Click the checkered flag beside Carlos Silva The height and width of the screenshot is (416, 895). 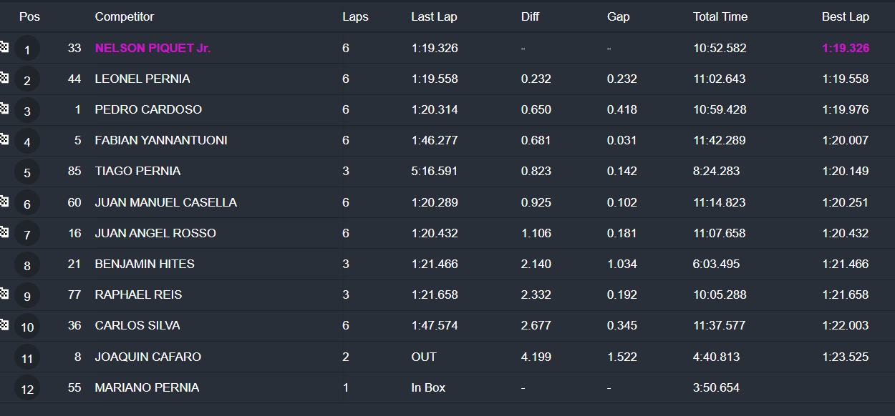click(4, 324)
